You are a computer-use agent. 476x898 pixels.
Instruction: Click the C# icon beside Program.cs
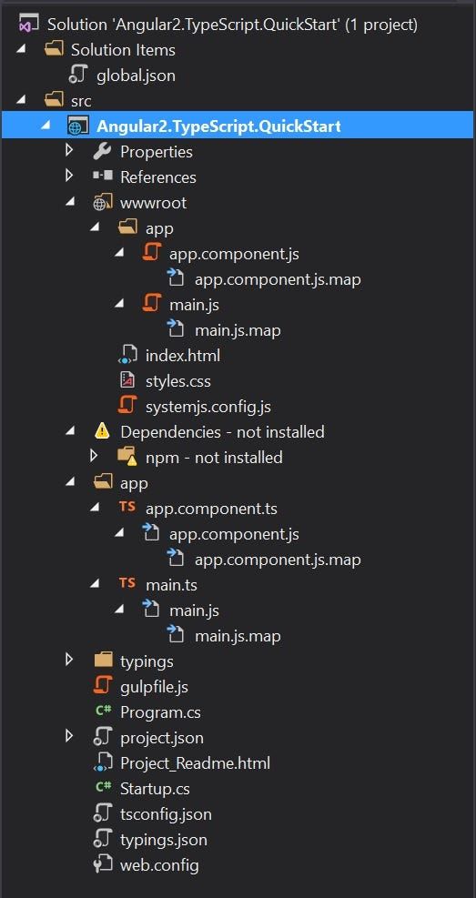[103, 711]
